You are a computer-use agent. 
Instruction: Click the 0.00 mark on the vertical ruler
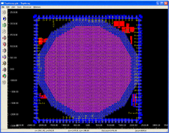[12, 69]
